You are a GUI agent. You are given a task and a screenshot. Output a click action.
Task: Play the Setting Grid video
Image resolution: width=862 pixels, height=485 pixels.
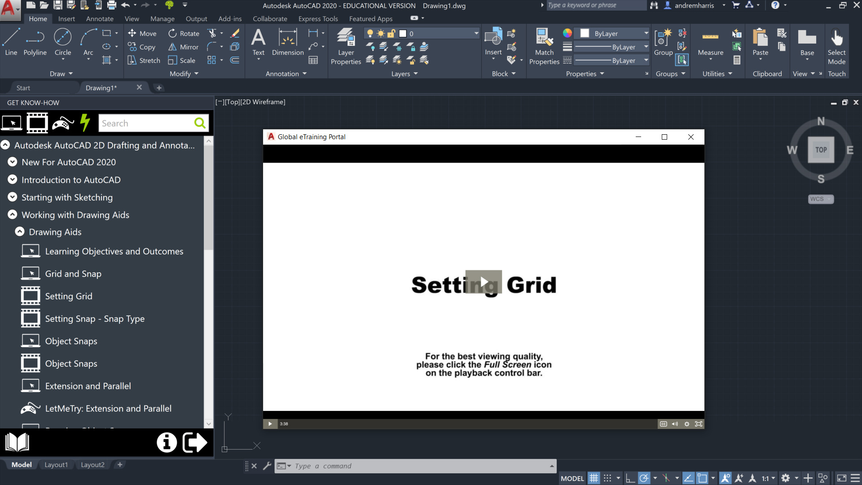click(484, 282)
